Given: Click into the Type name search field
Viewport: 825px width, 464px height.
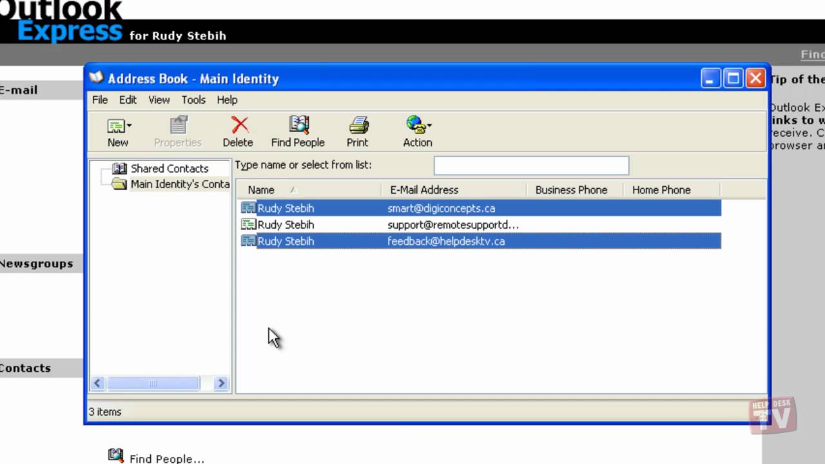Looking at the screenshot, I should [531, 166].
